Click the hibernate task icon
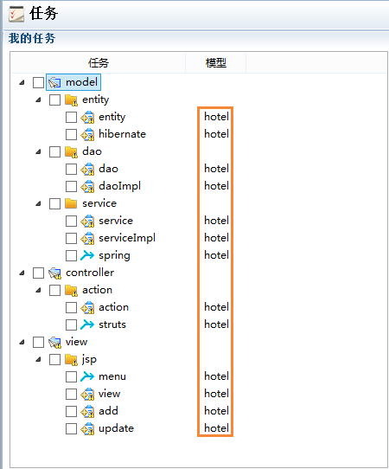The height and width of the screenshot is (469, 389). coord(87,135)
